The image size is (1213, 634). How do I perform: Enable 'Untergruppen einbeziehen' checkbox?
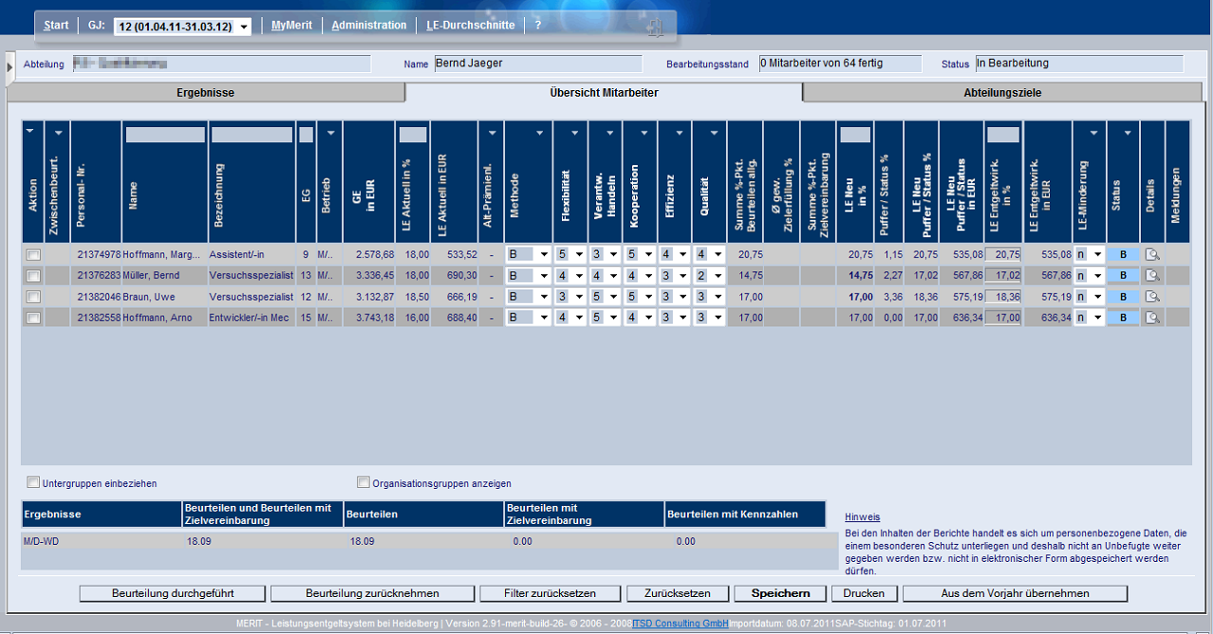(x=34, y=482)
